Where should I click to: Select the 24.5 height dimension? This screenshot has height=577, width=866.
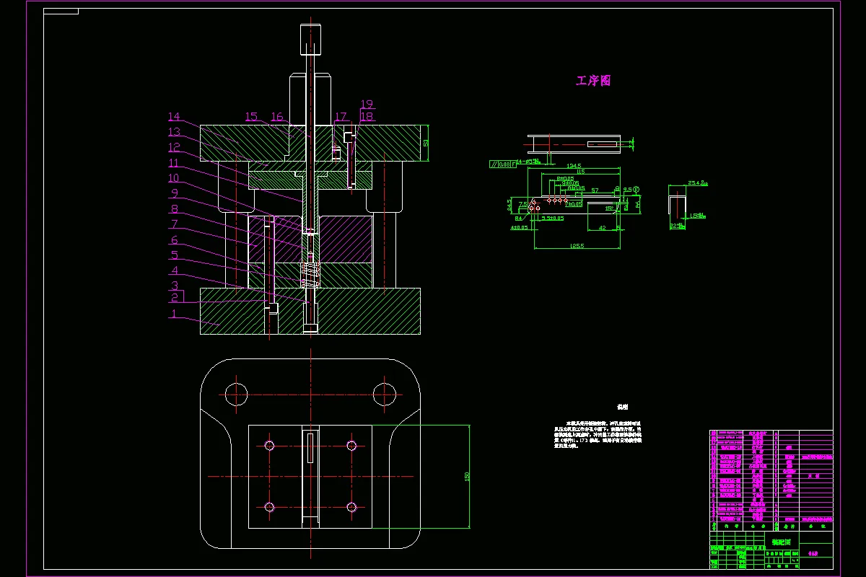click(509, 205)
